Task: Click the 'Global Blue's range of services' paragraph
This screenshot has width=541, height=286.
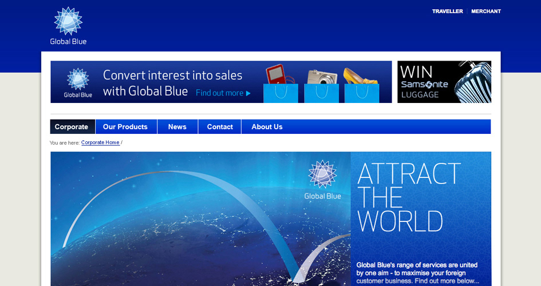Action: 417,273
